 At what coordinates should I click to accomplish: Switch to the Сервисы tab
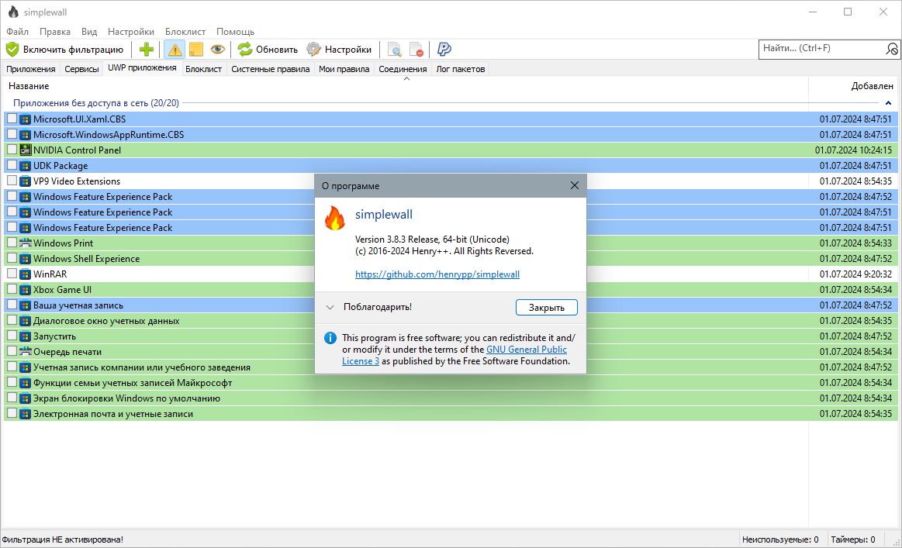pos(81,69)
